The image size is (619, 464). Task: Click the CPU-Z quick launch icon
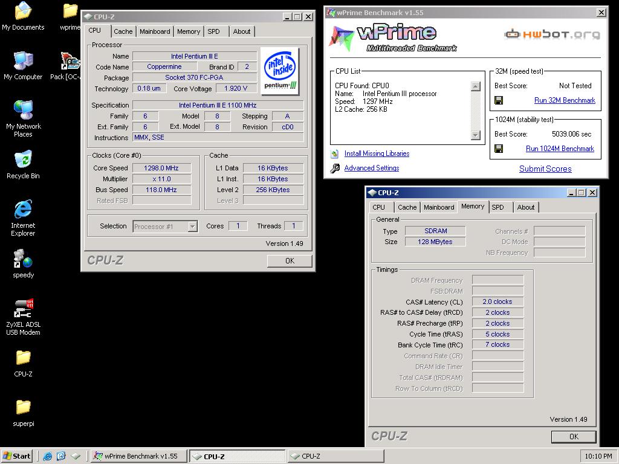click(x=76, y=456)
